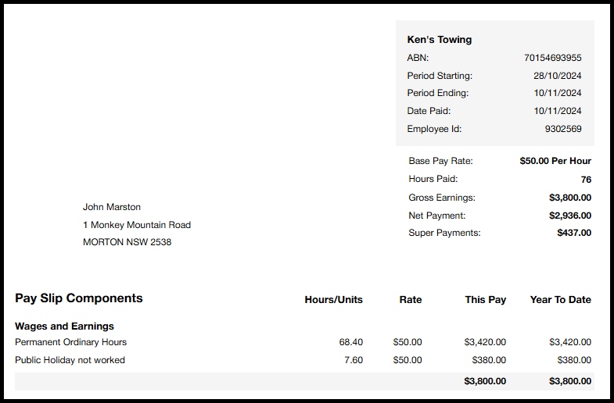Click the Hours Paid value 76
Image resolution: width=614 pixels, height=403 pixels.
coord(586,180)
